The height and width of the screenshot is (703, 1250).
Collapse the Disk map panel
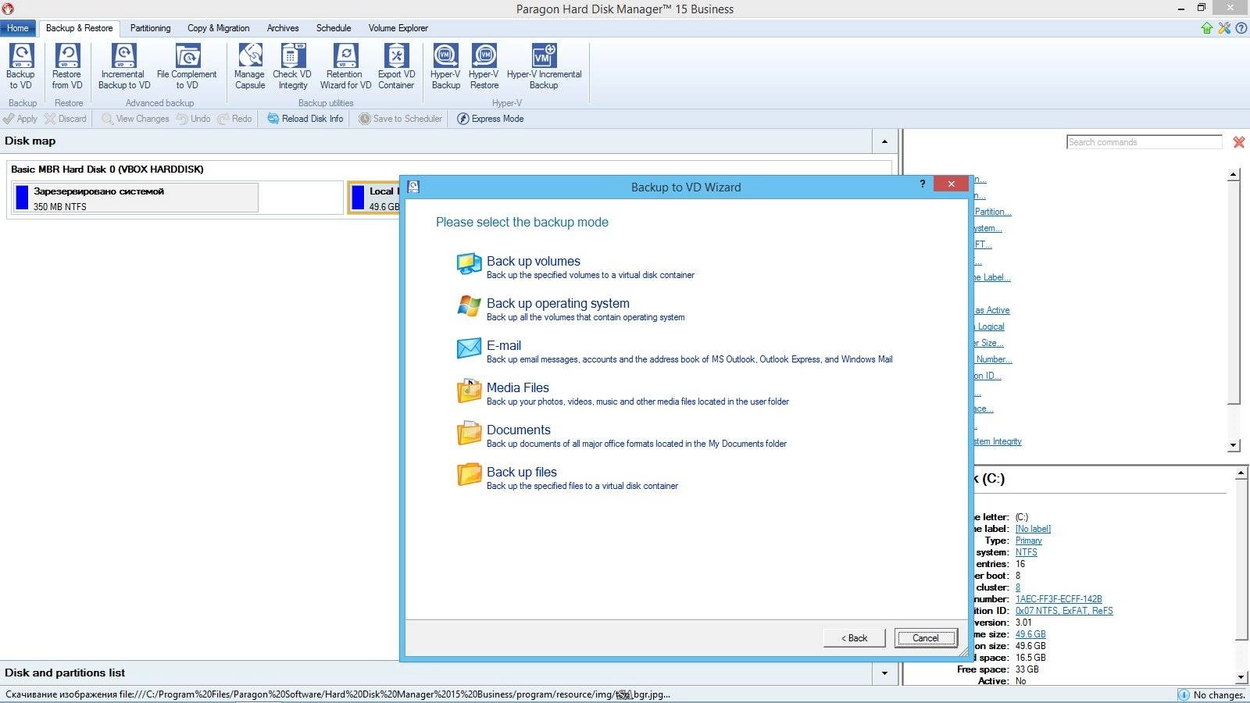pyautogui.click(x=884, y=141)
